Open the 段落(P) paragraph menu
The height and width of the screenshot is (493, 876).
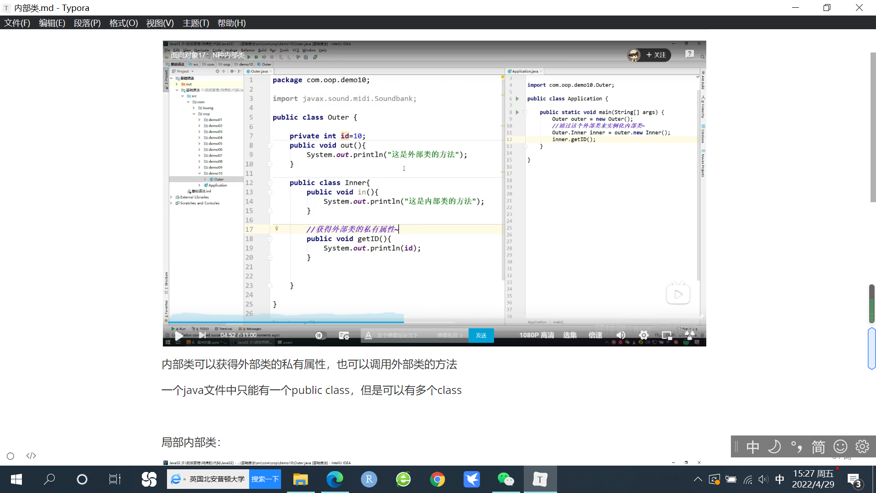[x=87, y=23]
